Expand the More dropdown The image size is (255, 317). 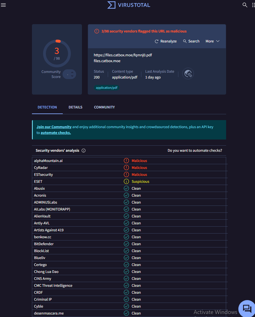pos(212,41)
